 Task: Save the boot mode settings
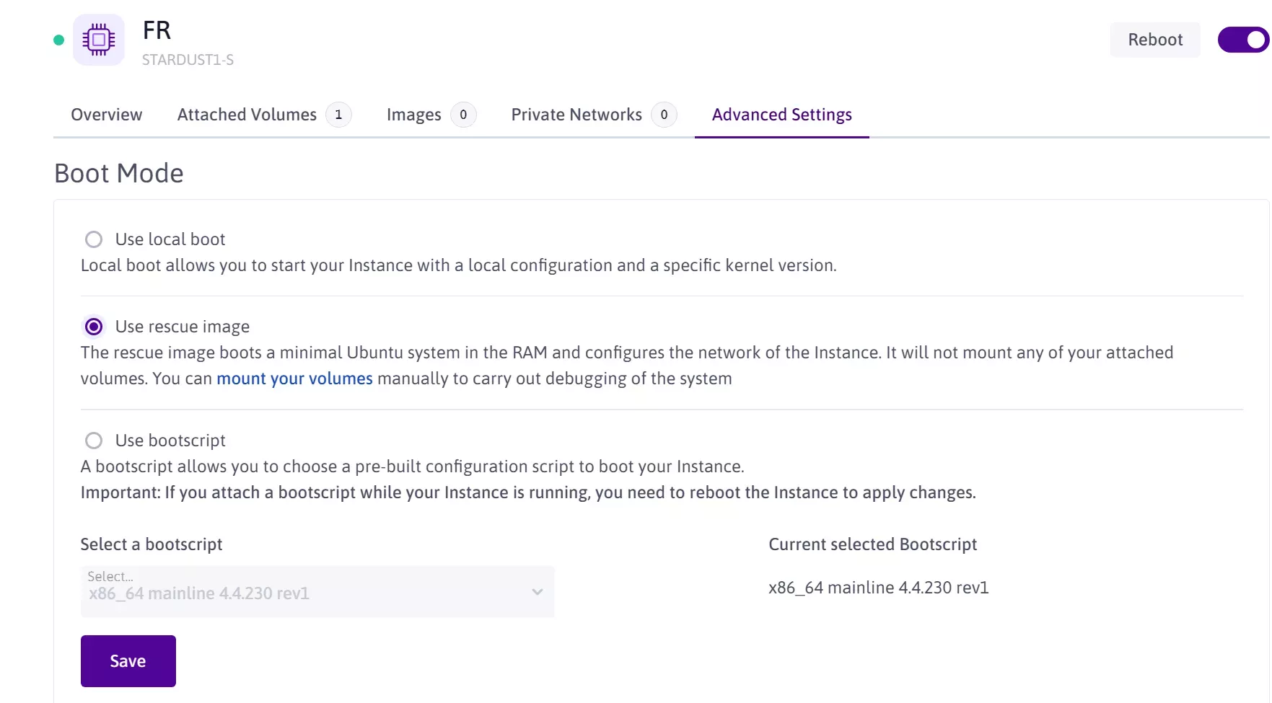click(128, 661)
